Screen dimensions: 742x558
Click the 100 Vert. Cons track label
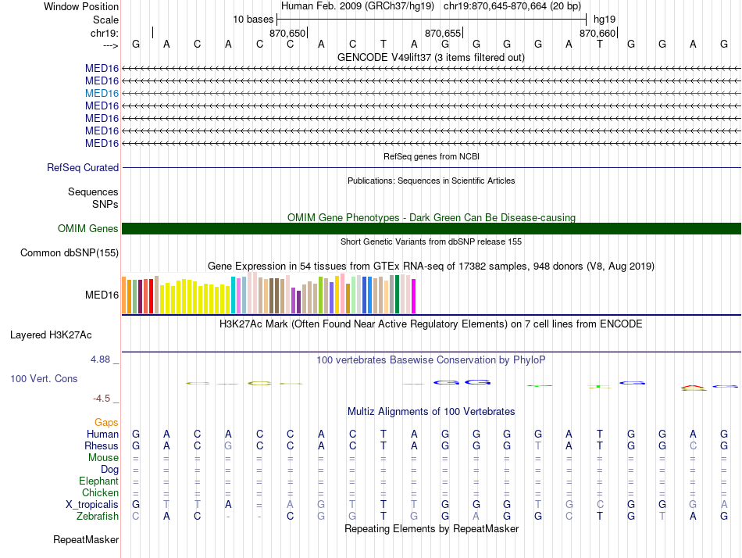pos(44,378)
